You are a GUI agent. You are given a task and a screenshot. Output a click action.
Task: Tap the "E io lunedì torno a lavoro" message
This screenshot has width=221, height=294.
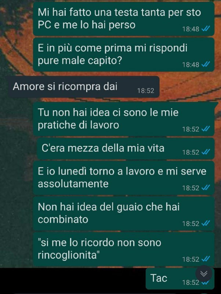click(x=124, y=178)
